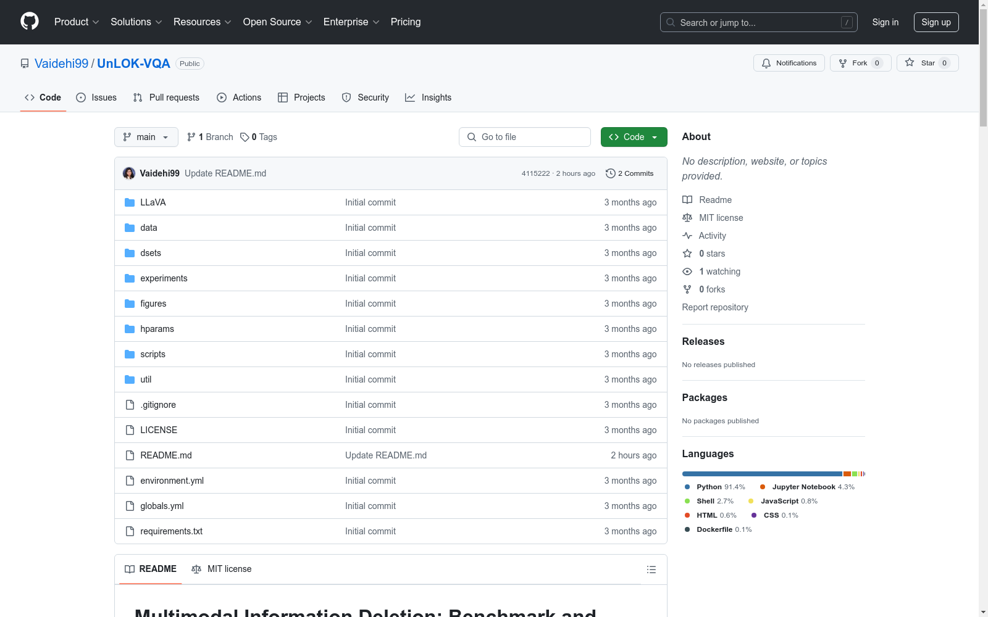Image resolution: width=988 pixels, height=617 pixels.
Task: Click the Python 91.4% language entry
Action: (715, 487)
